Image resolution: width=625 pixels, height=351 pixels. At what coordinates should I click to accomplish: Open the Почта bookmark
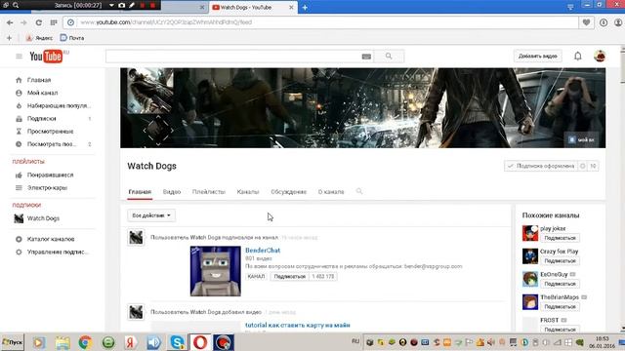(x=72, y=38)
